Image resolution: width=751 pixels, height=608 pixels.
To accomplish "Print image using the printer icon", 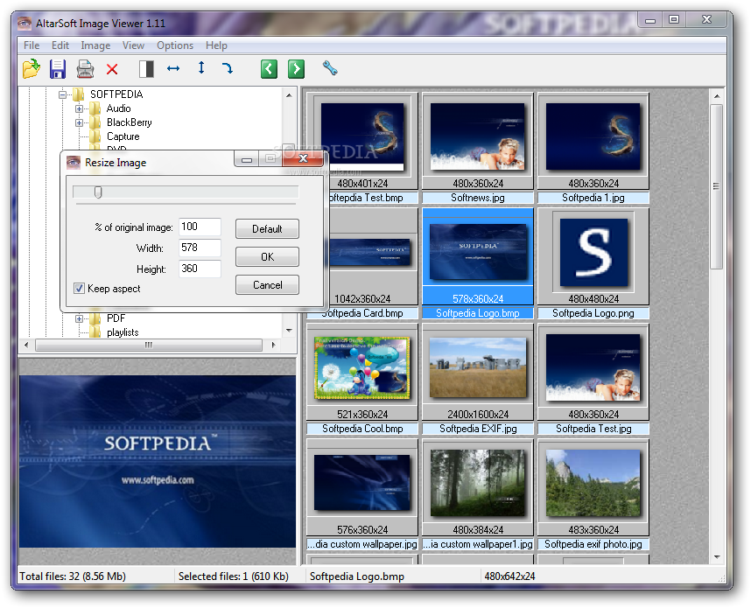I will tap(85, 69).
